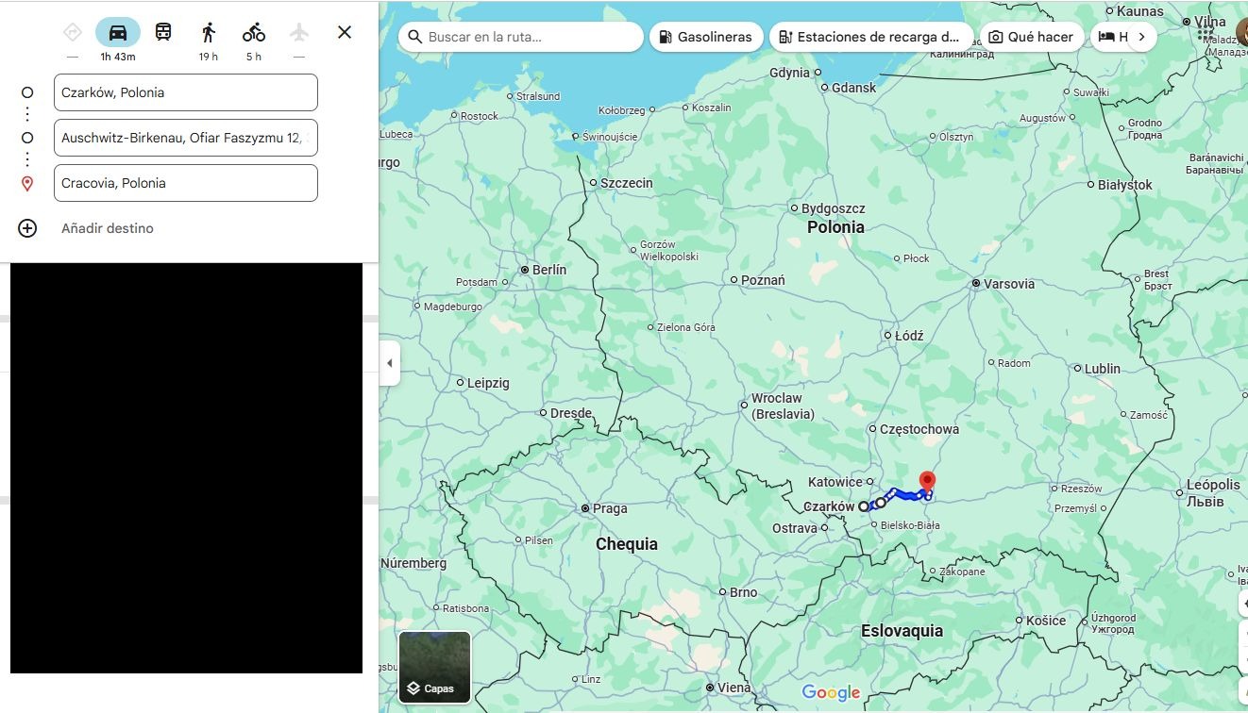Click the Auschwitz waypoint circle marker in list
1248x713 pixels.
(27, 138)
